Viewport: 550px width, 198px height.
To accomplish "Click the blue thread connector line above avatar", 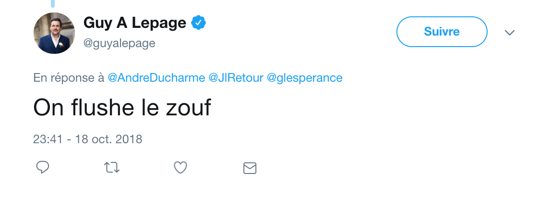I will (53, 3).
